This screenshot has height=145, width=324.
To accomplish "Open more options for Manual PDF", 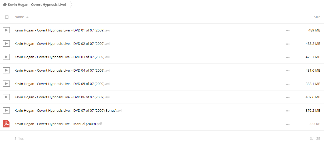I will click(287, 124).
